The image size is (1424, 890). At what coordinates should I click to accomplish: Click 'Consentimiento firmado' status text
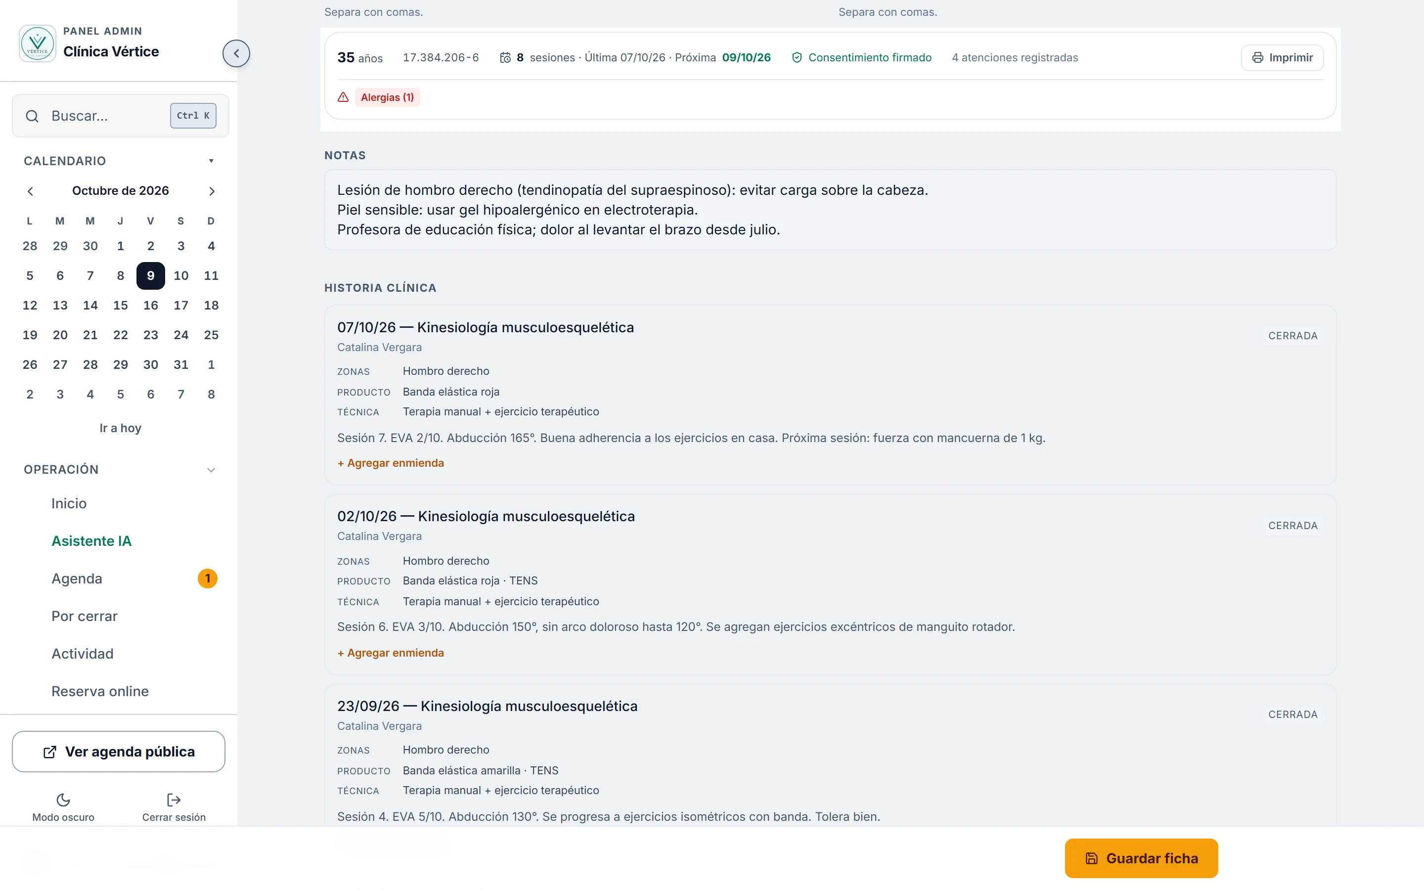(x=870, y=58)
